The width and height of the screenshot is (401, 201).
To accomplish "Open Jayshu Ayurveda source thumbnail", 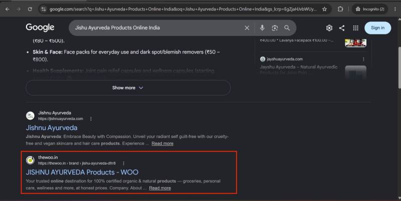I will pos(355,72).
